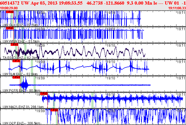Select the UW.NN21.EHZ 286.1km station label
This screenshot has width=186, height=125.
point(23,107)
